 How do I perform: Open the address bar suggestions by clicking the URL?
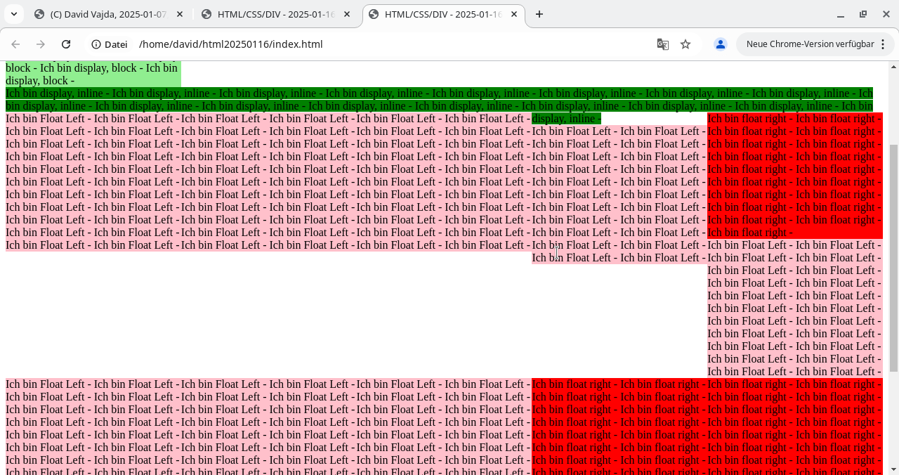[x=230, y=44]
